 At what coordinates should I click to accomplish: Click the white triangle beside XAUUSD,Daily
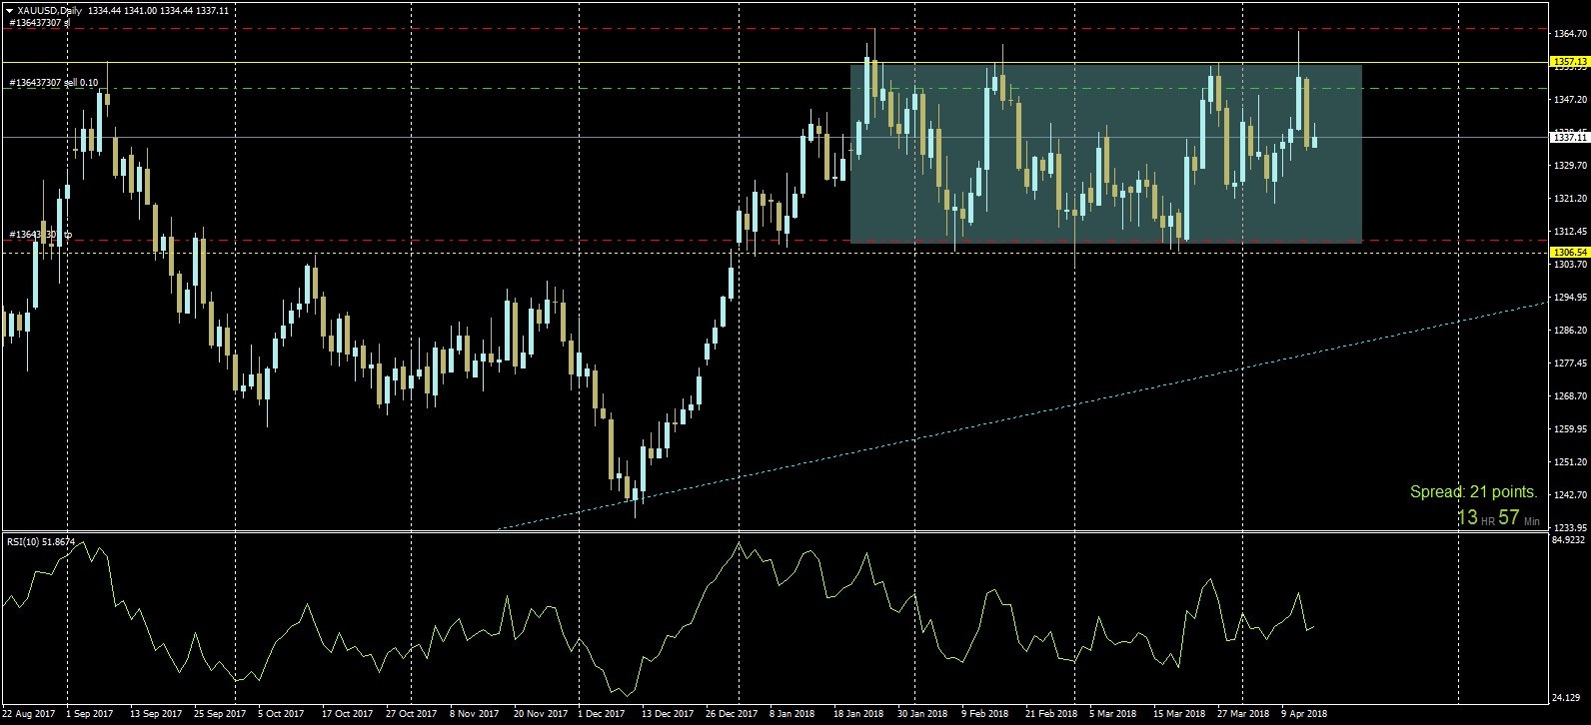click(x=10, y=11)
